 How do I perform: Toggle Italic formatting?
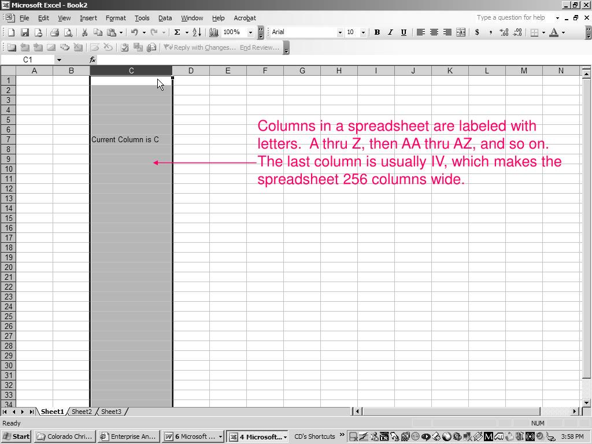tap(390, 32)
